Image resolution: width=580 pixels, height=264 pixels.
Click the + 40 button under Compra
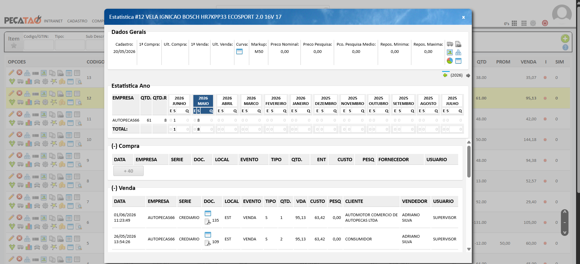pos(128,171)
